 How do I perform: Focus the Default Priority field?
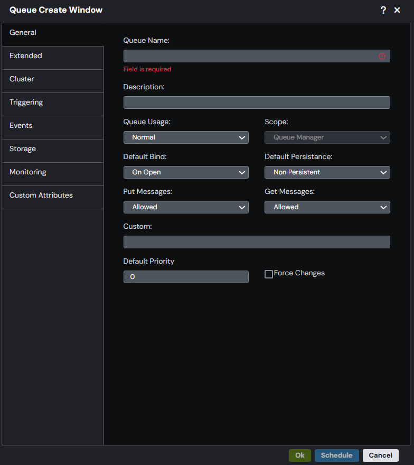(x=186, y=277)
